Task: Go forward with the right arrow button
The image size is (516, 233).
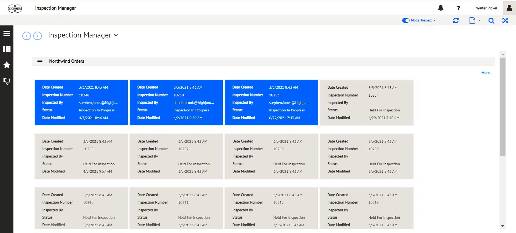Action: (38, 36)
